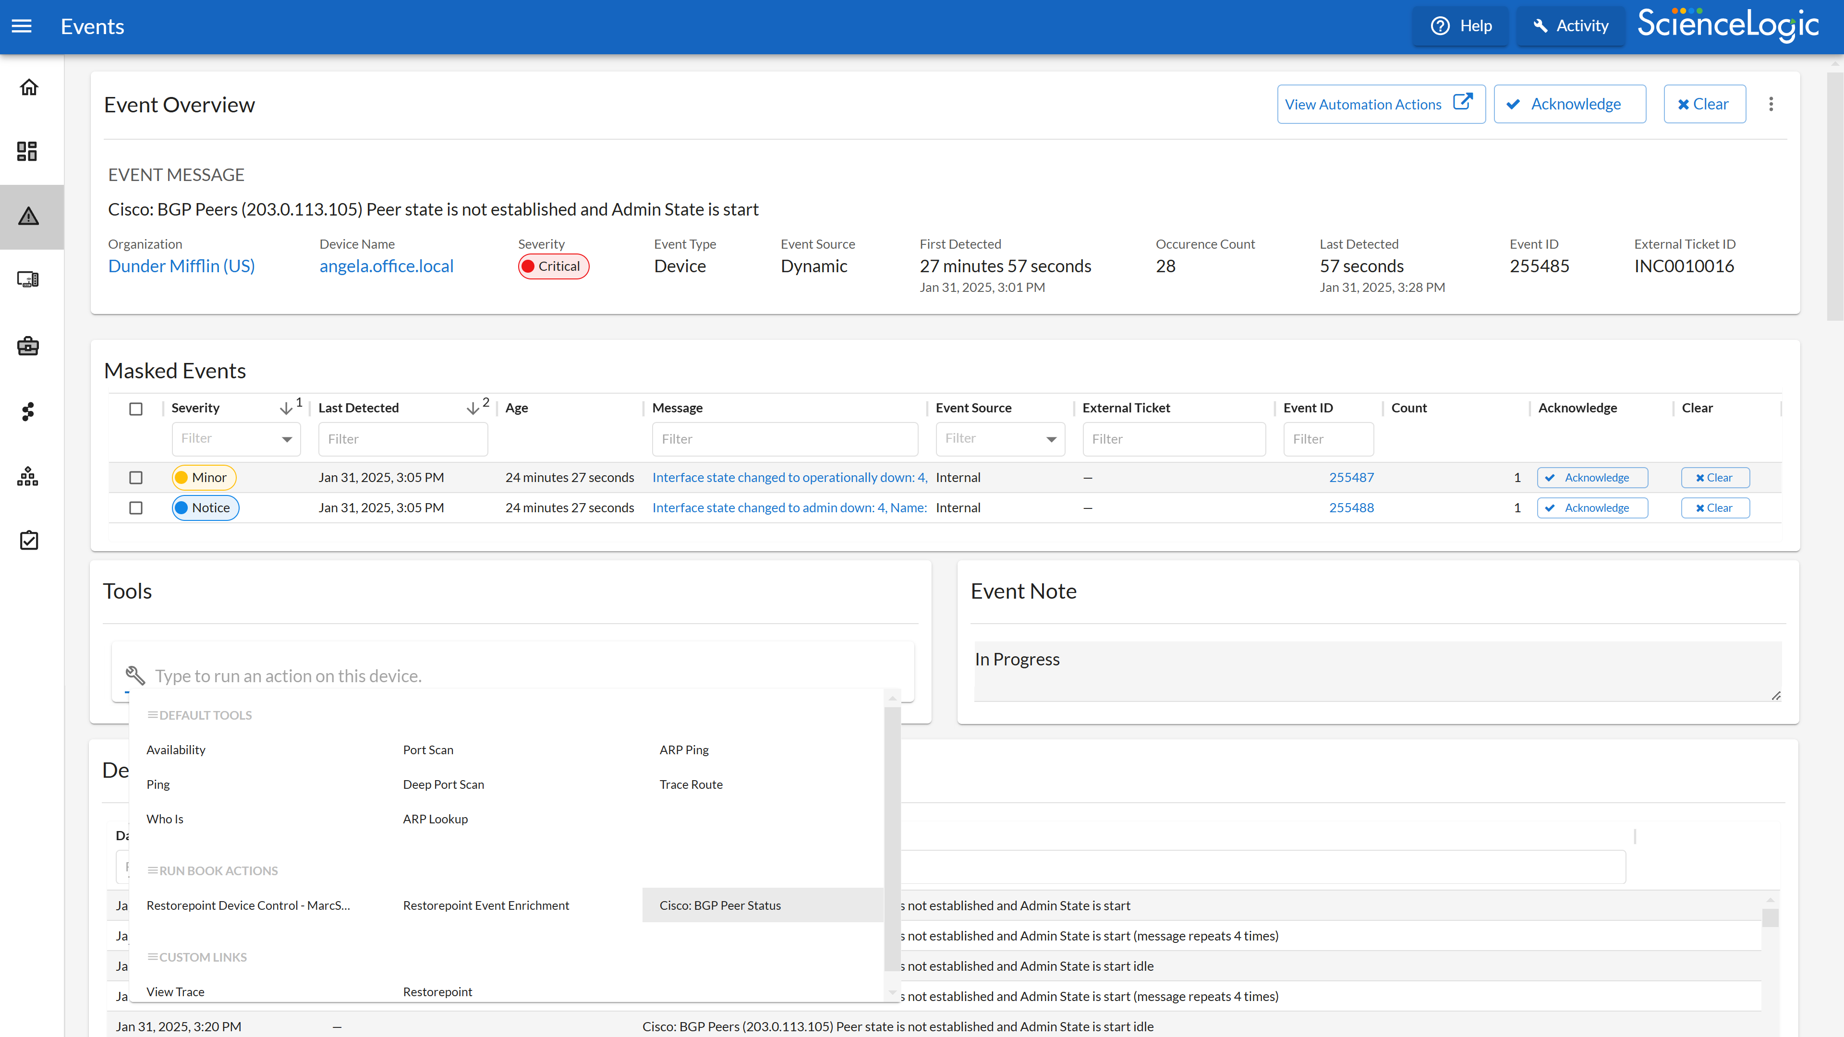Run the Port Scan tool

(x=428, y=749)
